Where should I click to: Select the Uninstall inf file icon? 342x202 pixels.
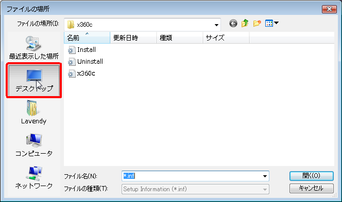tap(71, 62)
